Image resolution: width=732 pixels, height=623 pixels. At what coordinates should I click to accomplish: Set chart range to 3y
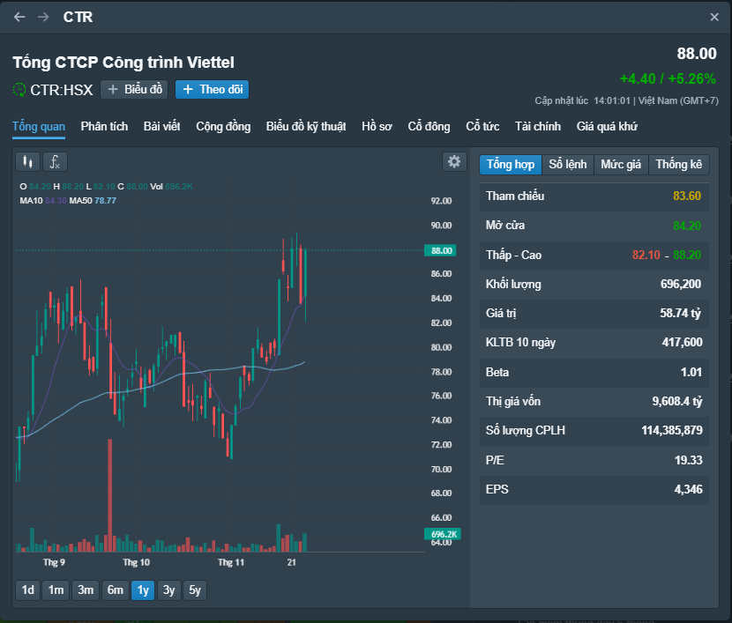point(169,590)
